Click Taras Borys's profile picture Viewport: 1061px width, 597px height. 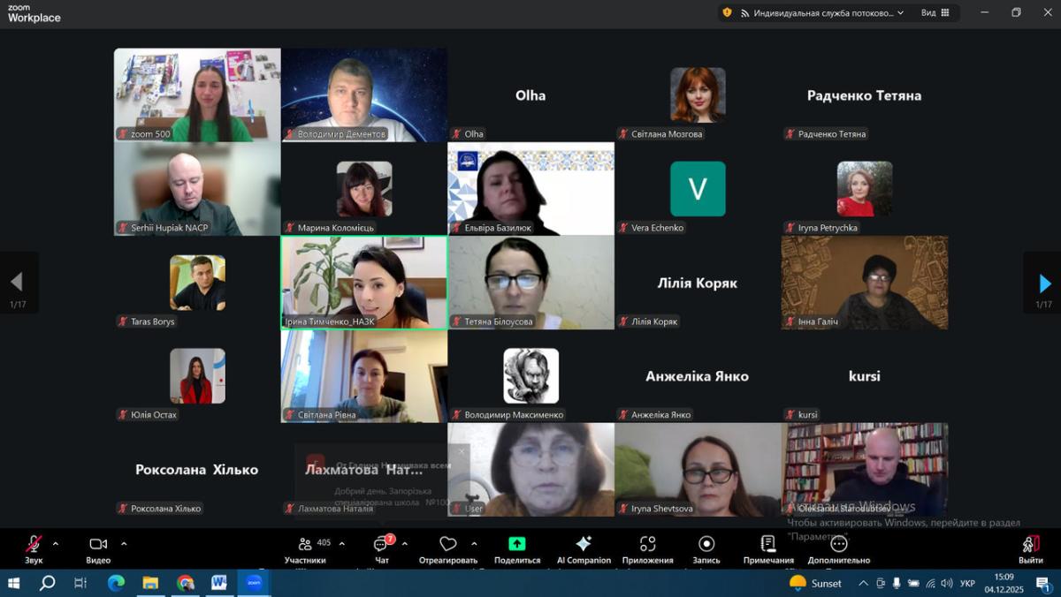point(197,283)
